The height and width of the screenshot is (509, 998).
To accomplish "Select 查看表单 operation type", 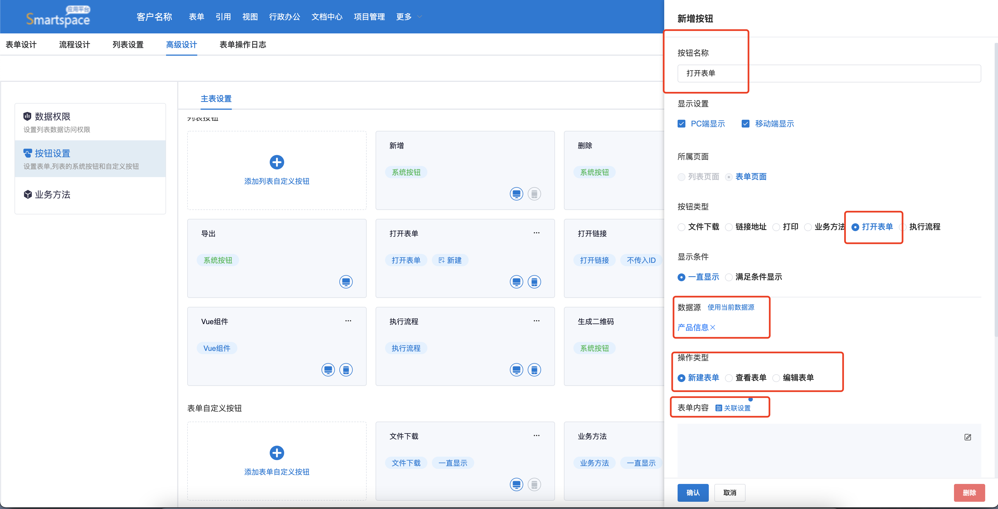I will pos(729,378).
